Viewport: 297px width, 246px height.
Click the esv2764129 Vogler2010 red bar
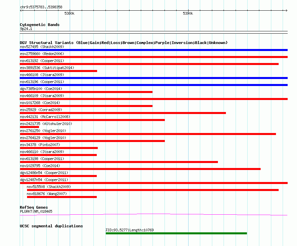(x=92, y=141)
